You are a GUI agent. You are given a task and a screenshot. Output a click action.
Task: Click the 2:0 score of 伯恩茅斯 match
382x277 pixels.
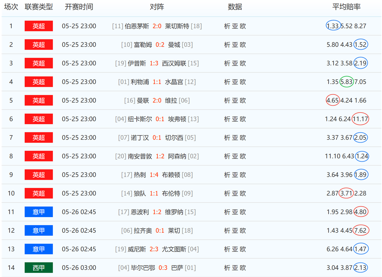157,26
